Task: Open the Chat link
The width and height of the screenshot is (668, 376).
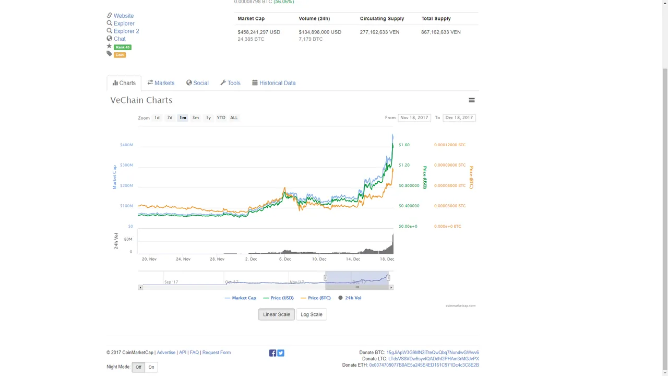Action: [120, 39]
